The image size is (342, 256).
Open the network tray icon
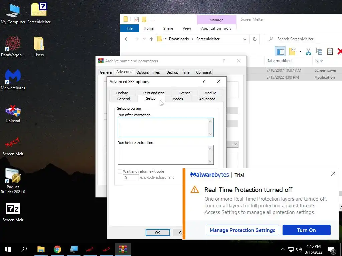pyautogui.click(x=291, y=249)
